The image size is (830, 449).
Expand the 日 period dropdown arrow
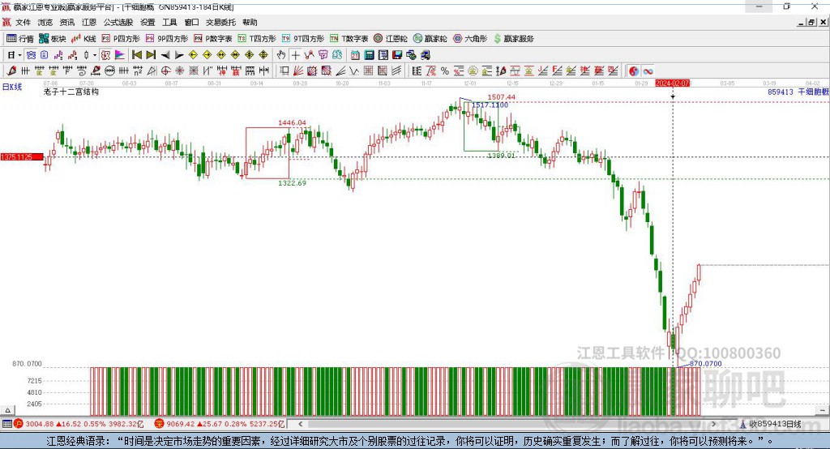(19, 55)
